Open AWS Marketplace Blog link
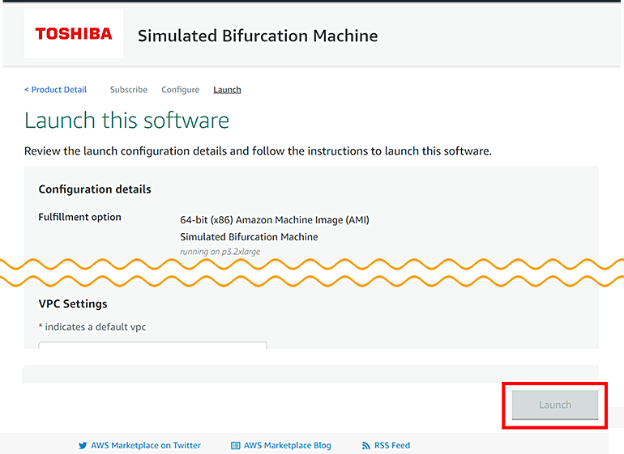 288,445
